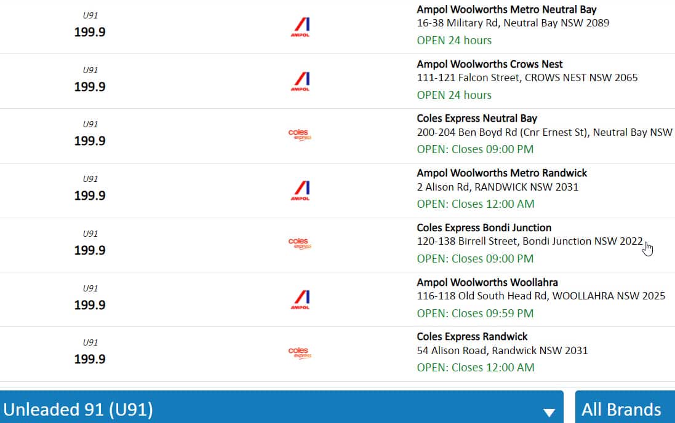Open the All Brands filter dropdown
The image size is (675, 423).
(x=624, y=409)
